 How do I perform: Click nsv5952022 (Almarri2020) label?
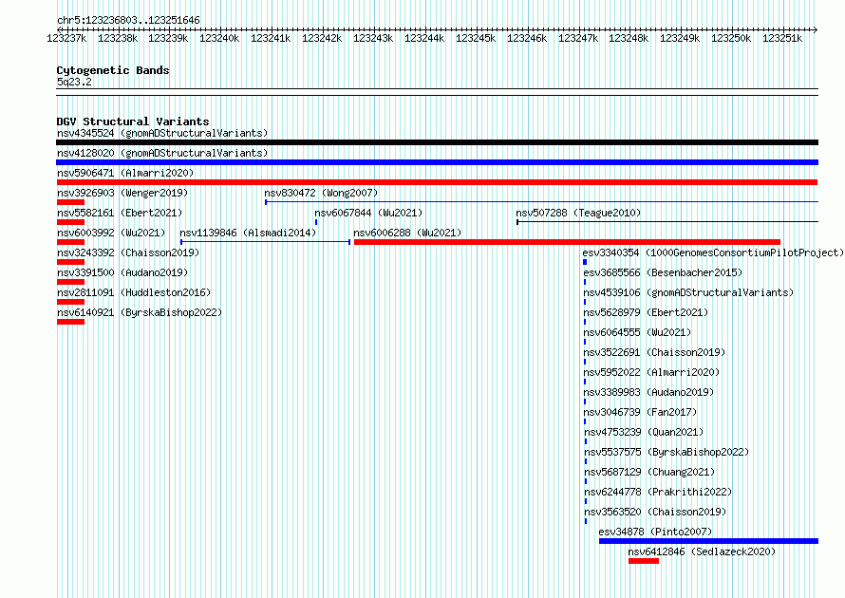(651, 372)
